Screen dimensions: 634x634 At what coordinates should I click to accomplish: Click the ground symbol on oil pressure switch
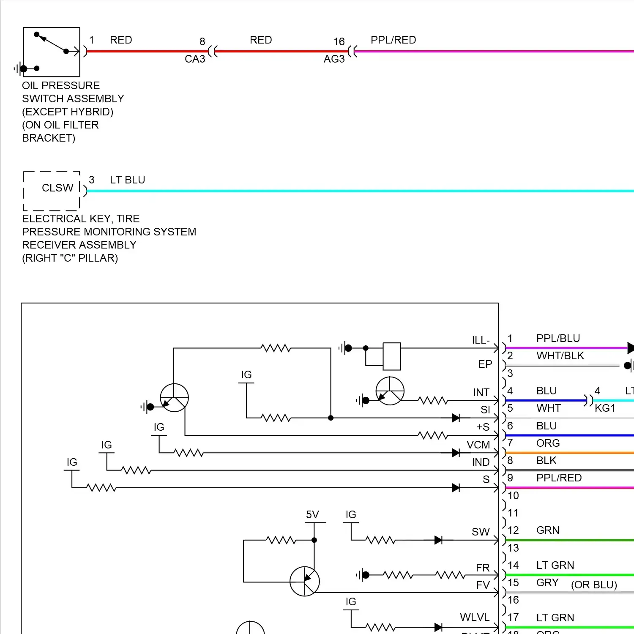(20, 68)
